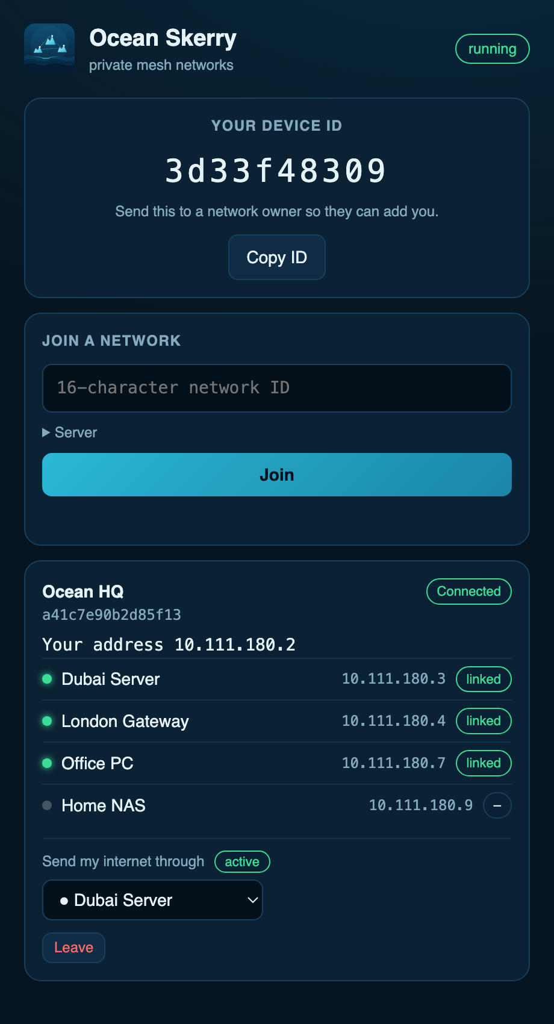The image size is (554, 1024).
Task: Click the linked badge for Office PC
Action: tap(484, 763)
